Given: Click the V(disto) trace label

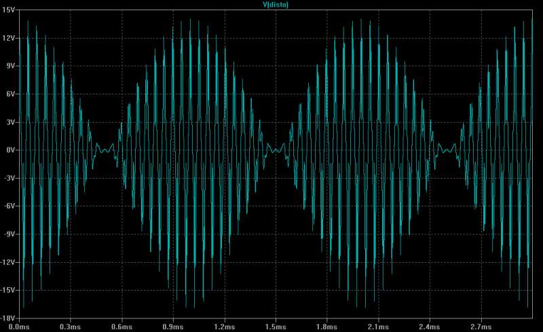Looking at the screenshot, I should coord(276,5).
